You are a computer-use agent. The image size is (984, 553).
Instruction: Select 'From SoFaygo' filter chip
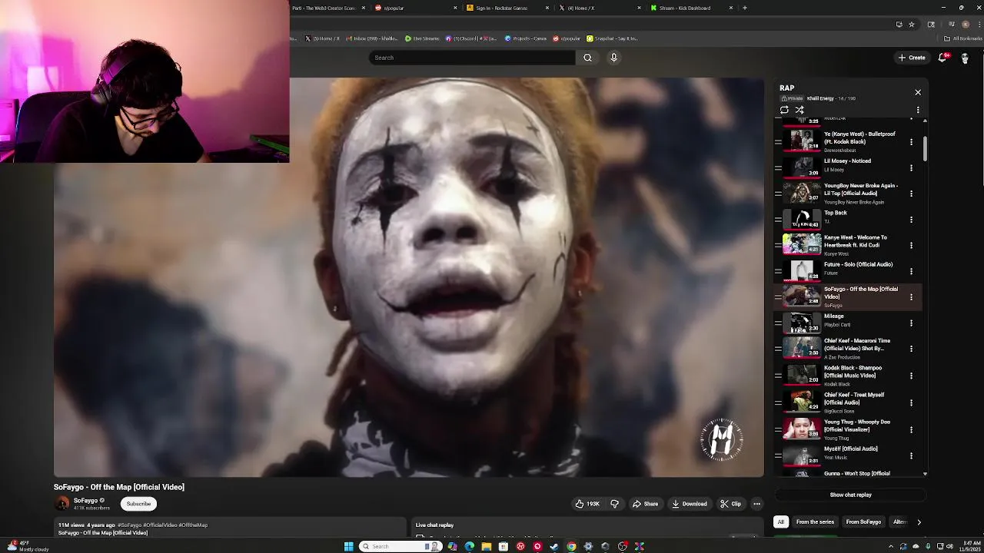click(x=863, y=522)
